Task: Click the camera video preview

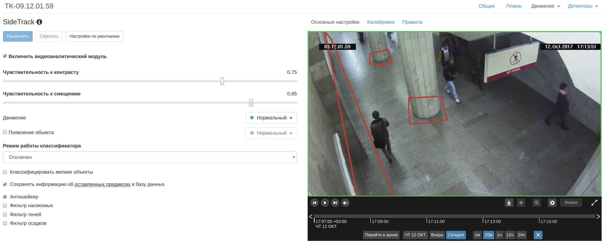Action: click(454, 114)
